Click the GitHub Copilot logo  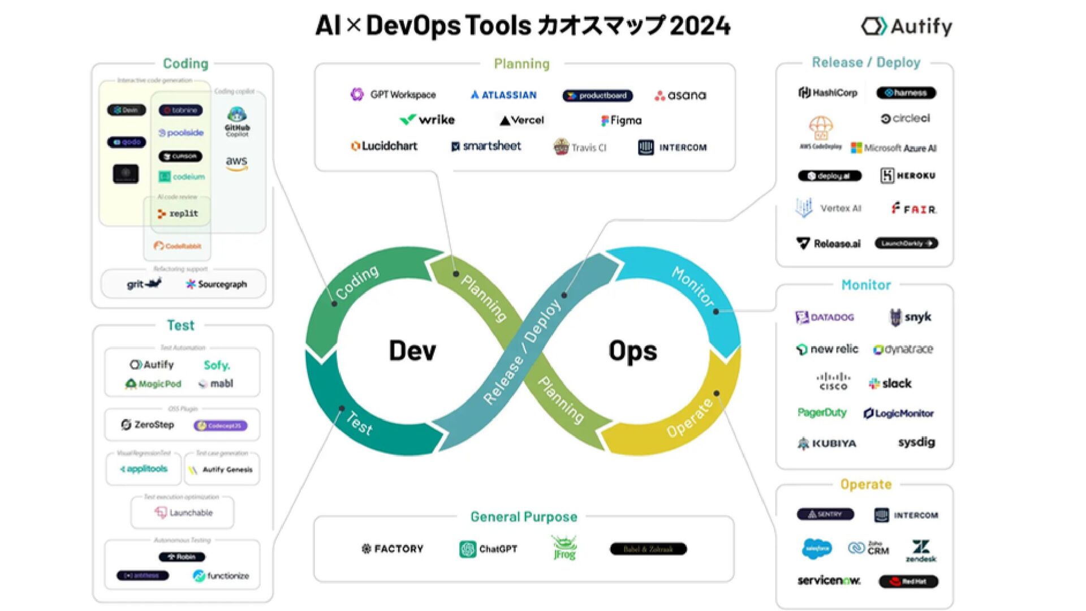tap(237, 122)
